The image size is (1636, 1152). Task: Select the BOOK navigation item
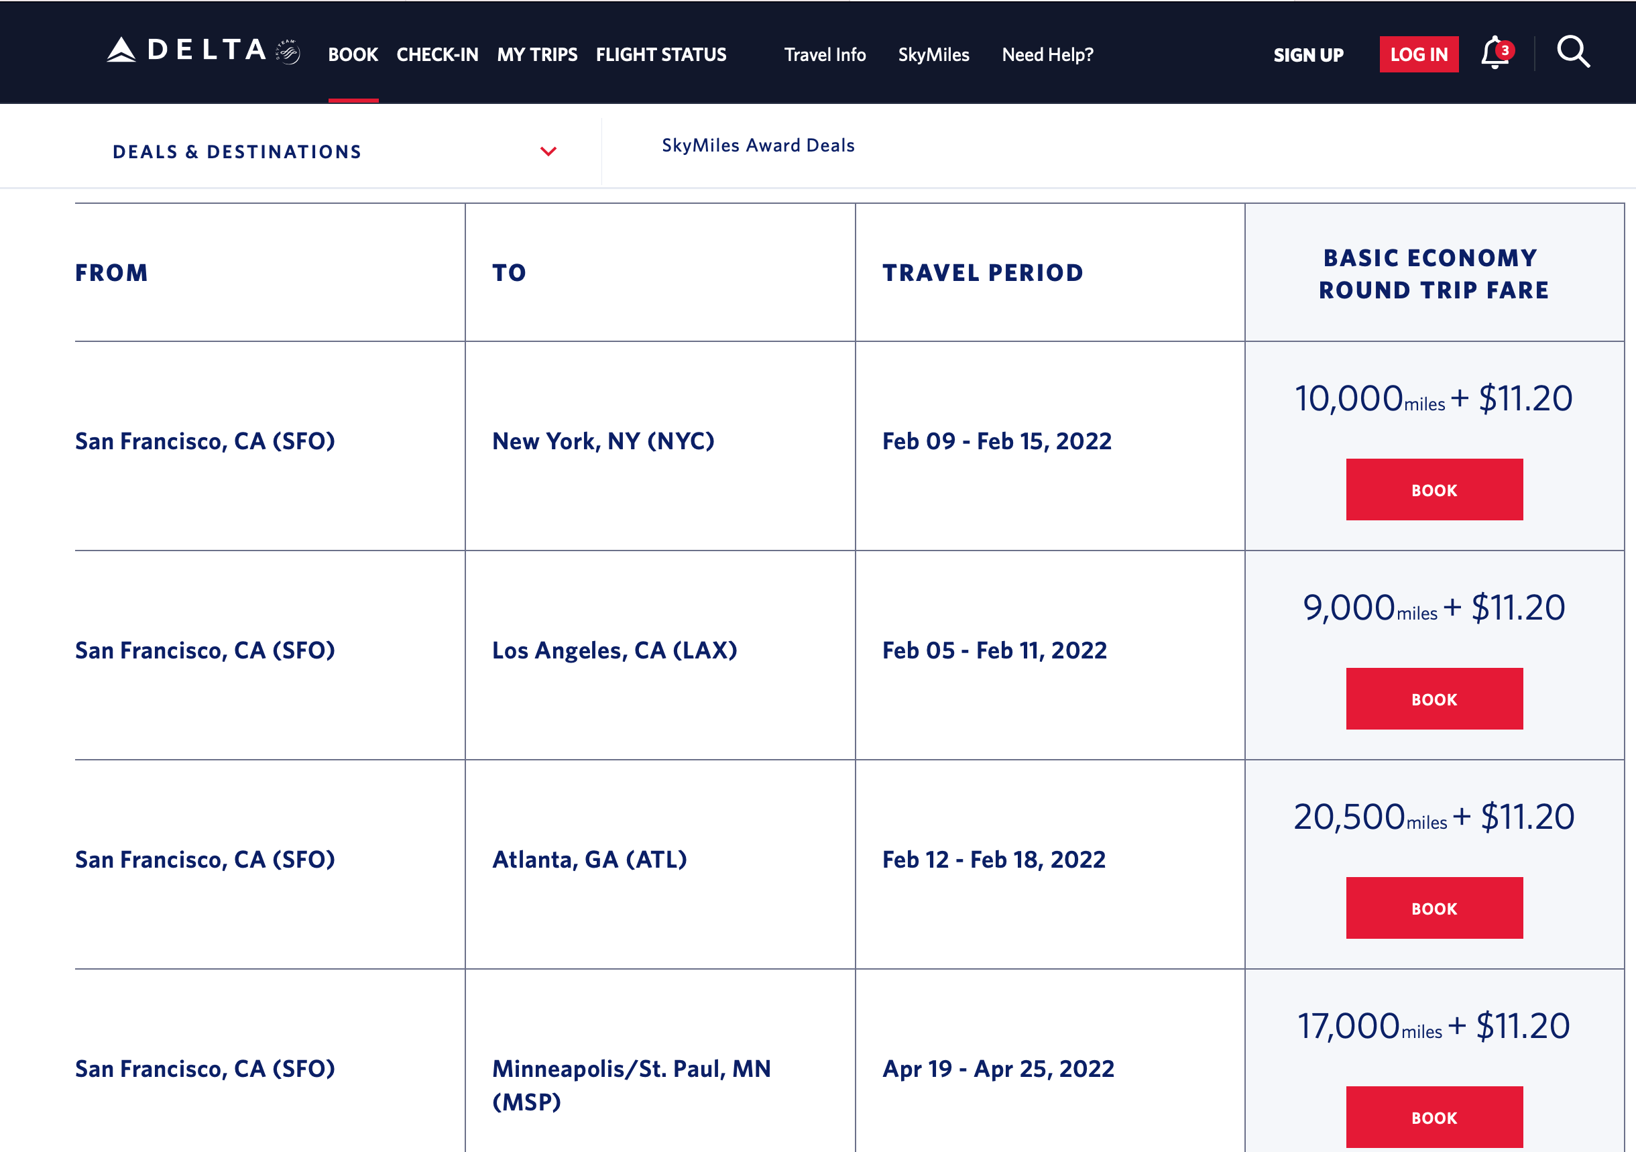point(353,54)
